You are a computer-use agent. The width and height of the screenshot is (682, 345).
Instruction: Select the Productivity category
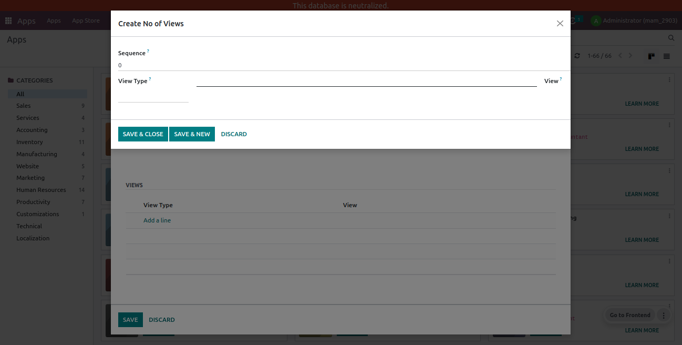pyautogui.click(x=47, y=202)
